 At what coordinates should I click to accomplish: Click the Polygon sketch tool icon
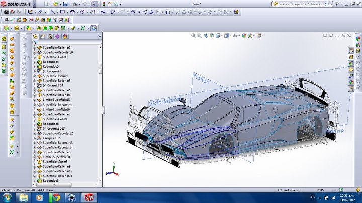click(x=133, y=12)
